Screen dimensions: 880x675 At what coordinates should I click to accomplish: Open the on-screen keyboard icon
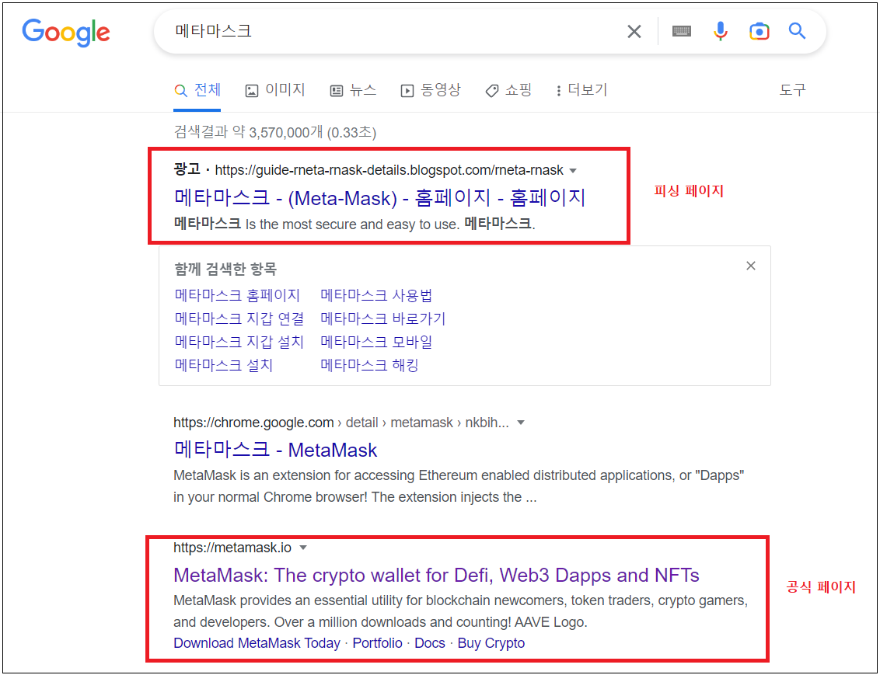pos(681,31)
